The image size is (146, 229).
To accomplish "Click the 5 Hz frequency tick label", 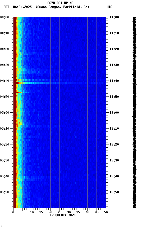I will coord(22,212).
